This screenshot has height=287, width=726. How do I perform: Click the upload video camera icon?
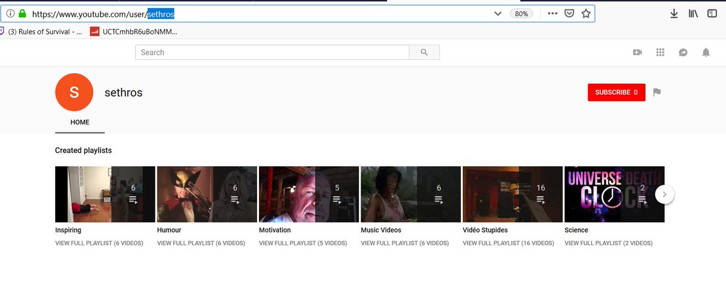(637, 53)
